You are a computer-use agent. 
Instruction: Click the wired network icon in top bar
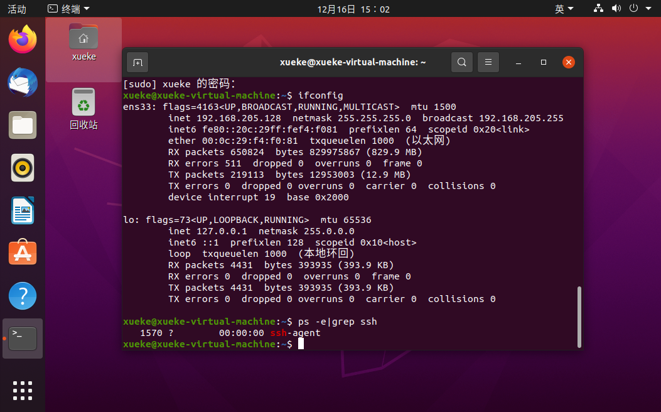598,9
